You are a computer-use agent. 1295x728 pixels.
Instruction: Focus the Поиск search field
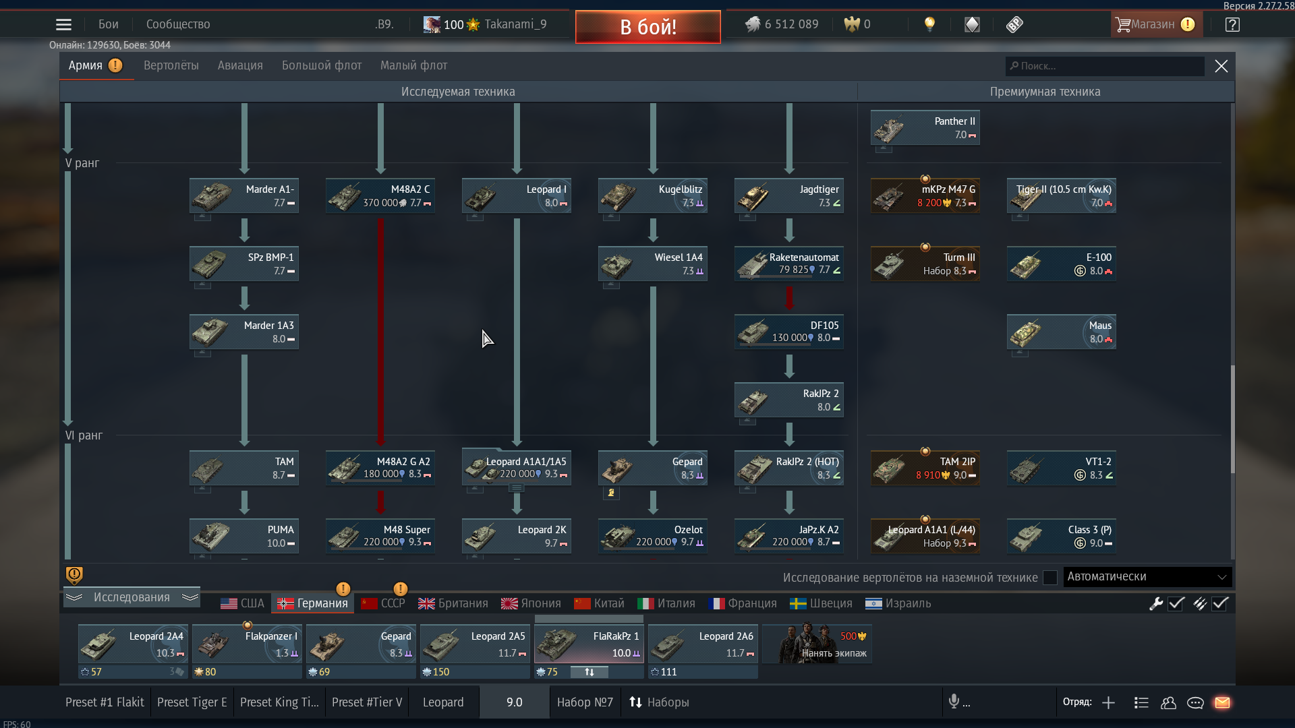pos(1105,66)
